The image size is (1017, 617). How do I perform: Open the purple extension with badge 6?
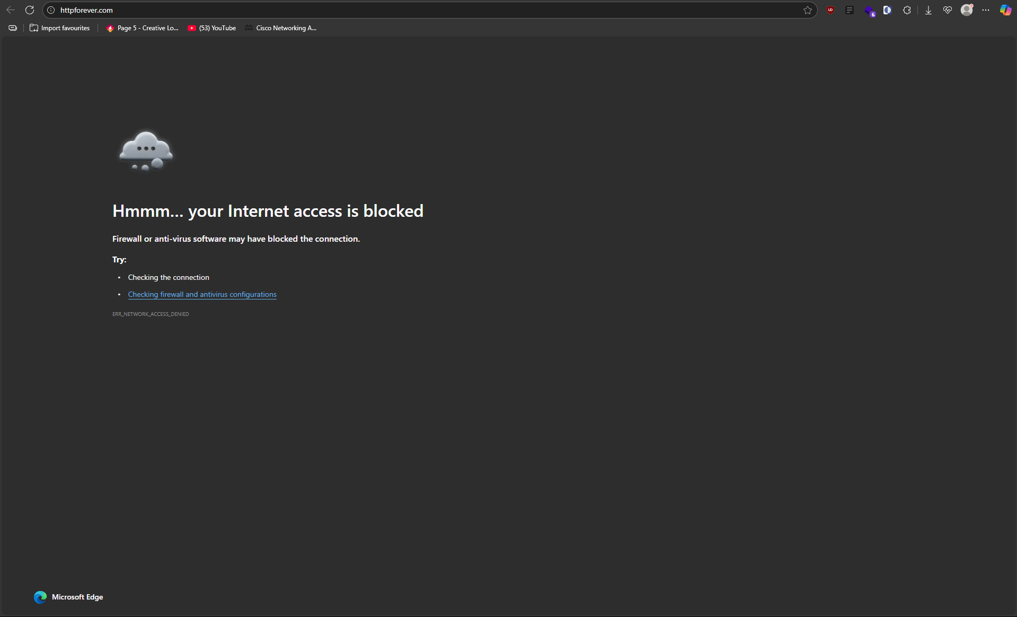click(869, 11)
